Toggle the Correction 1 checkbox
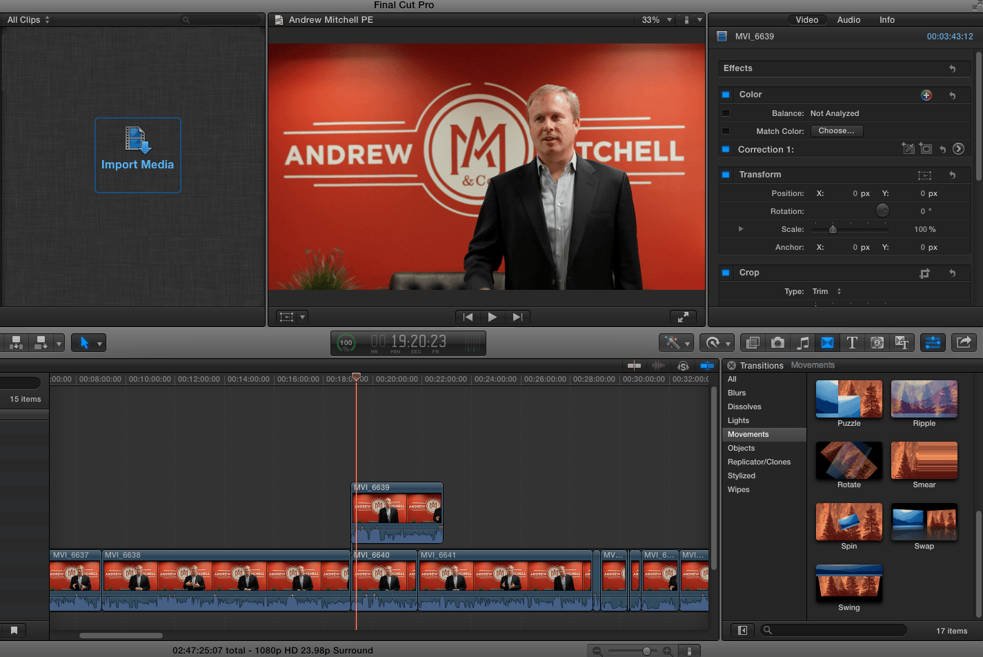This screenshot has width=983, height=657. 726,149
